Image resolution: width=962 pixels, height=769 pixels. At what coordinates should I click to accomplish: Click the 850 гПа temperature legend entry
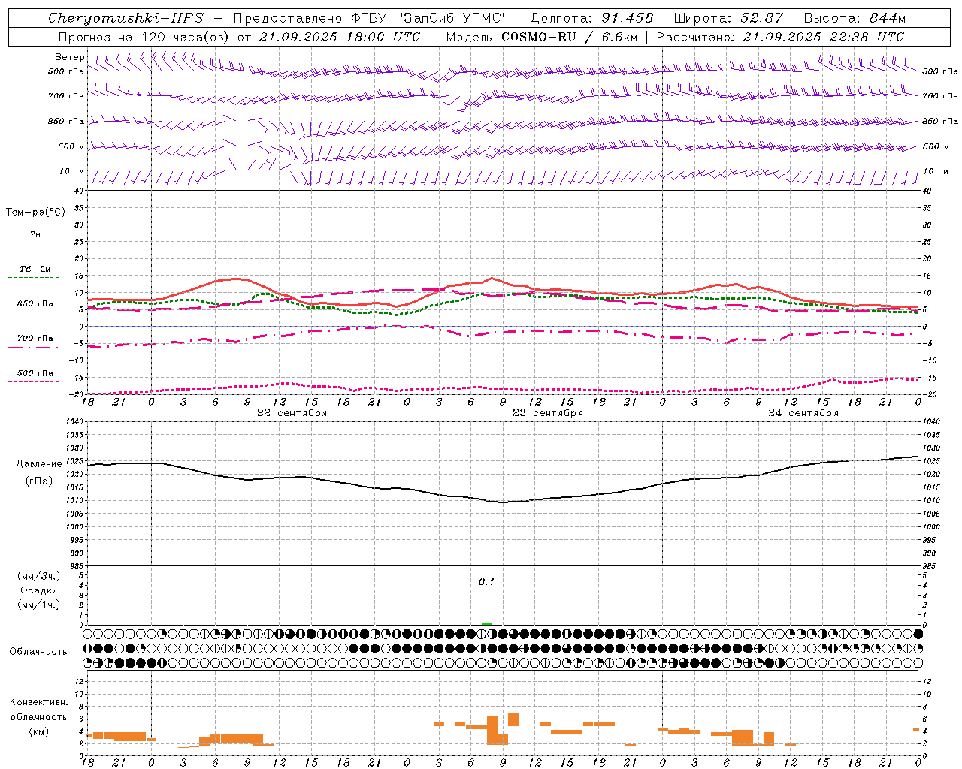(35, 304)
